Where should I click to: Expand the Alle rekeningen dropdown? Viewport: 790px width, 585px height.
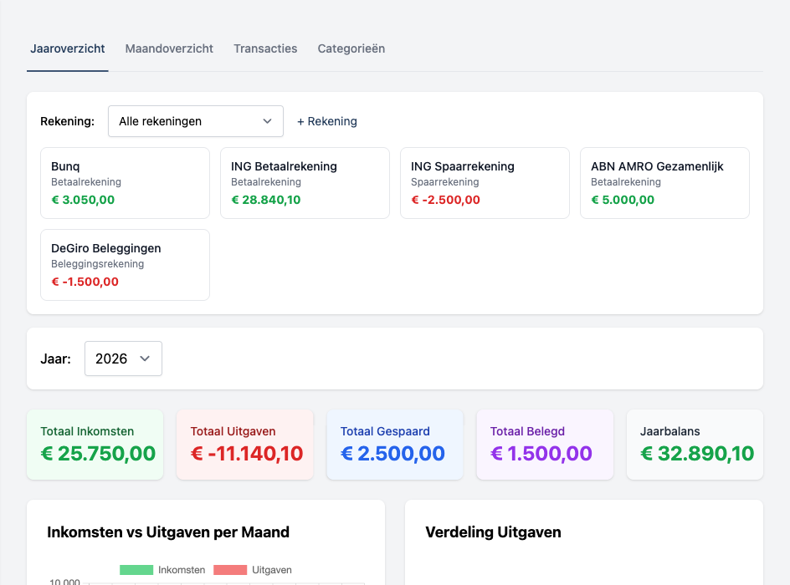pyautogui.click(x=196, y=121)
